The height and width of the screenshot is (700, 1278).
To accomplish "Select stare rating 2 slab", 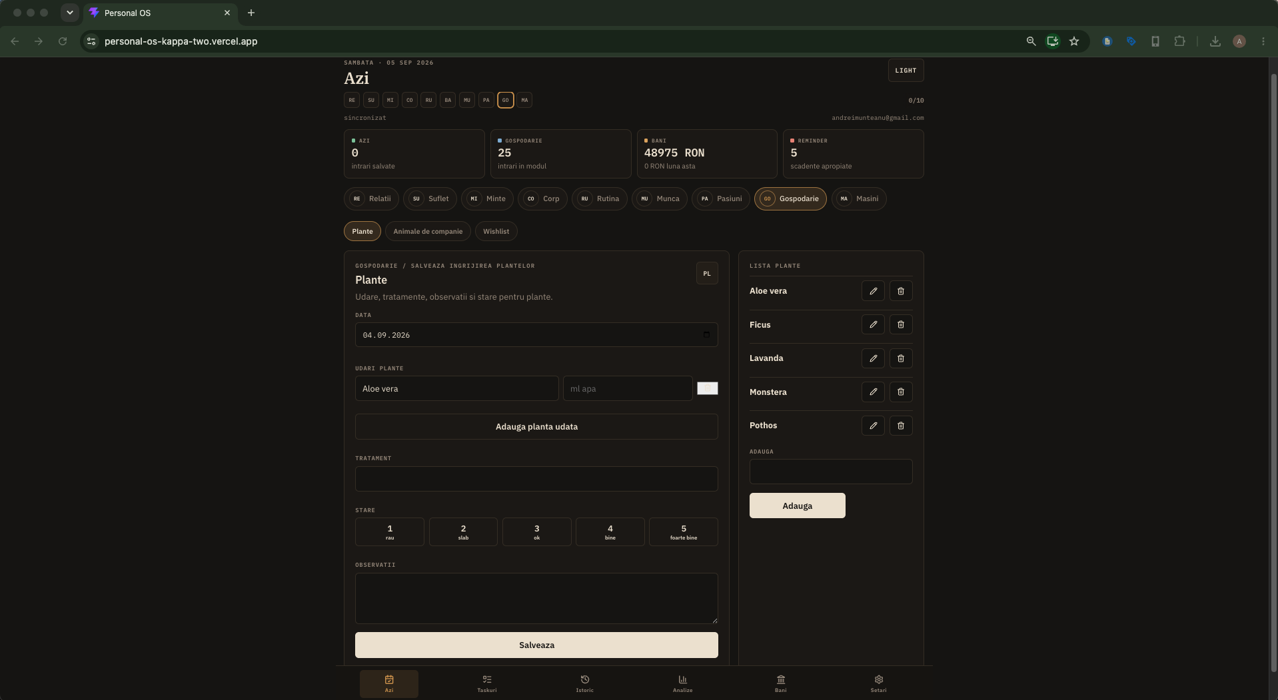I will point(463,532).
